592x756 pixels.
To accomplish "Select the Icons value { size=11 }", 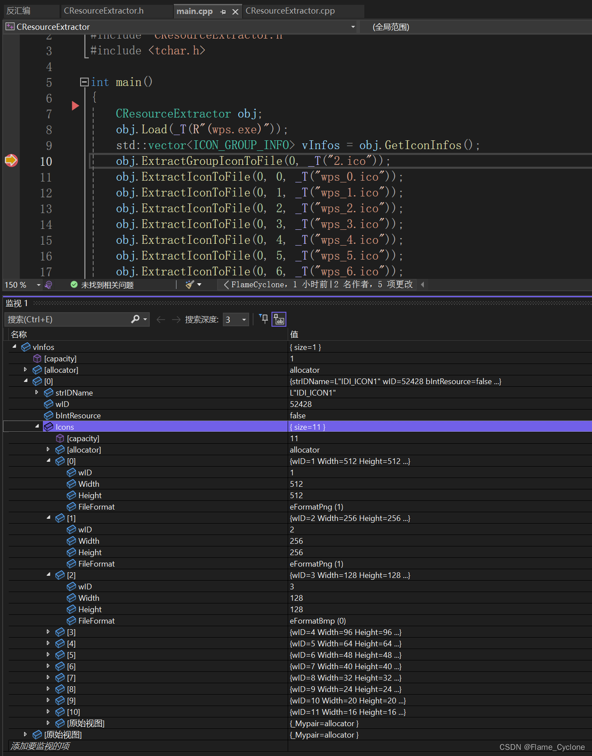I will pos(307,427).
